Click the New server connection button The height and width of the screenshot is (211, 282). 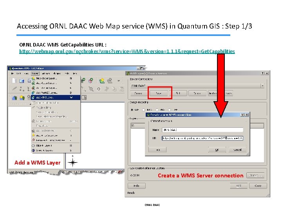tap(159, 93)
